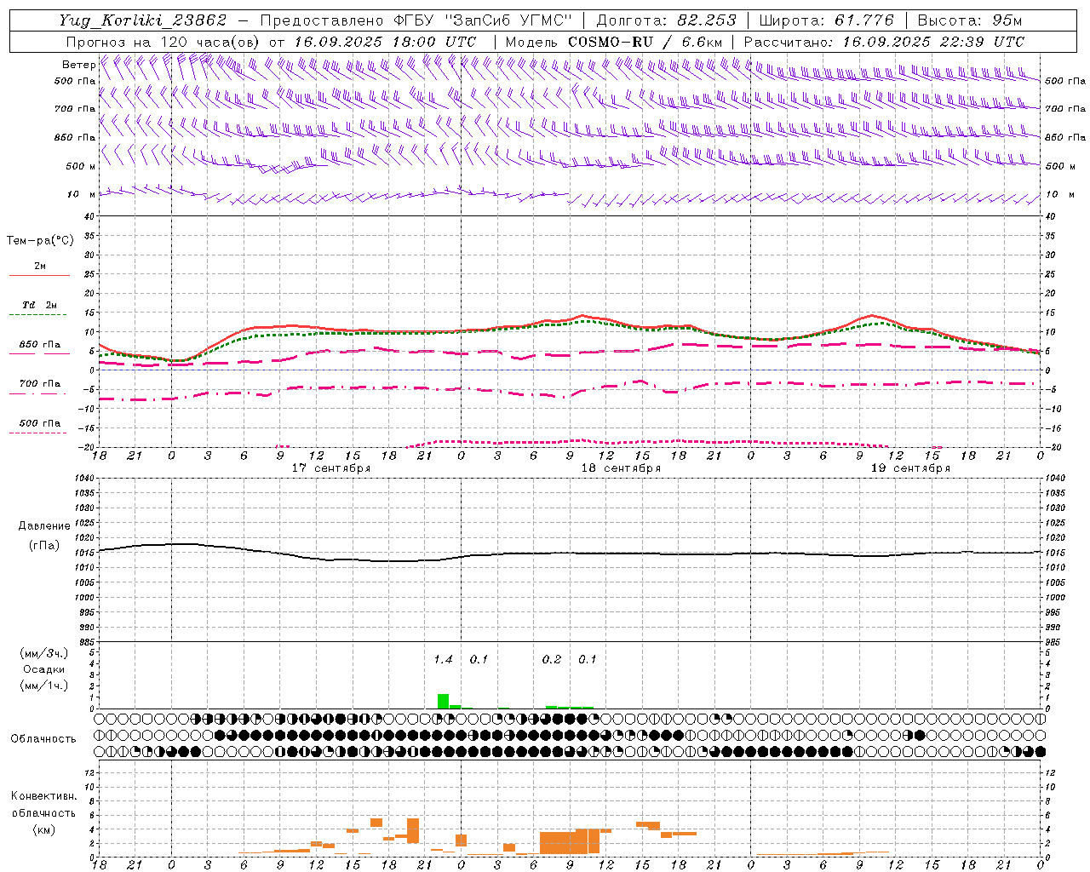Click the 18 сентября date label
Viewport: 1090px width, 872px height.
tap(621, 468)
